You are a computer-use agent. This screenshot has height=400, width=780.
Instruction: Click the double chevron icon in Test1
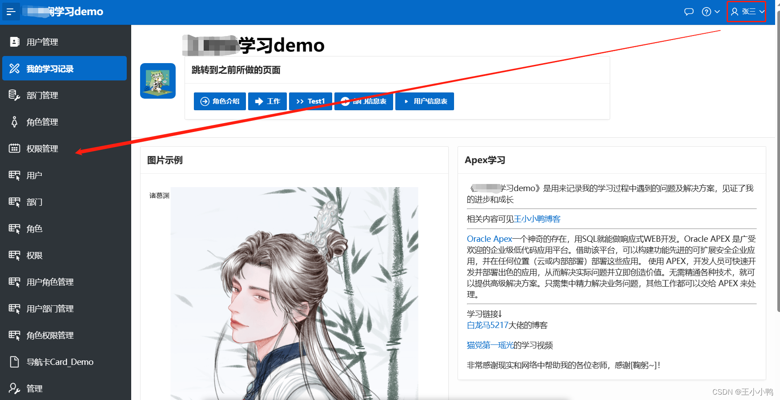[300, 101]
